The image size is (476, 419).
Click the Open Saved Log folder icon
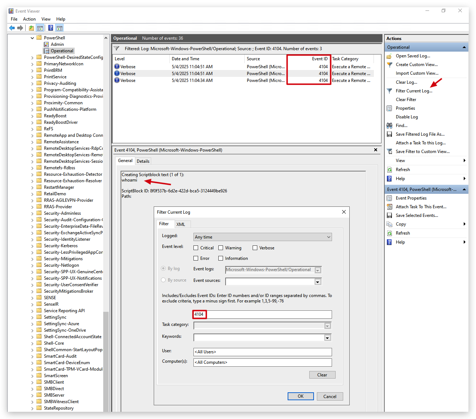pos(389,56)
